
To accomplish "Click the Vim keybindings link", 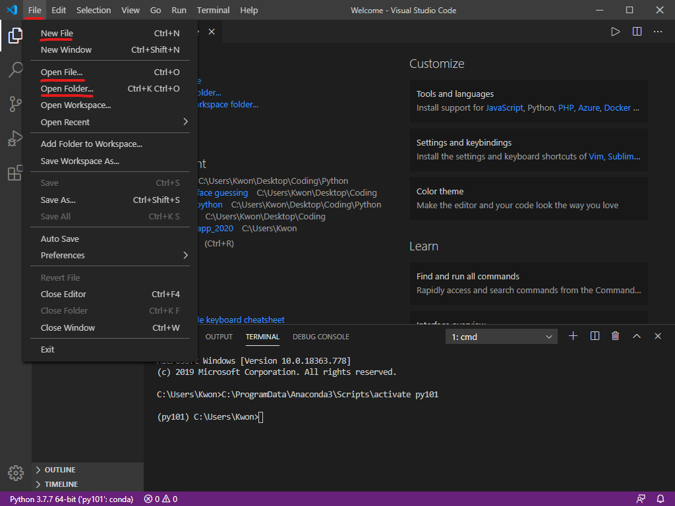I will [x=596, y=157].
